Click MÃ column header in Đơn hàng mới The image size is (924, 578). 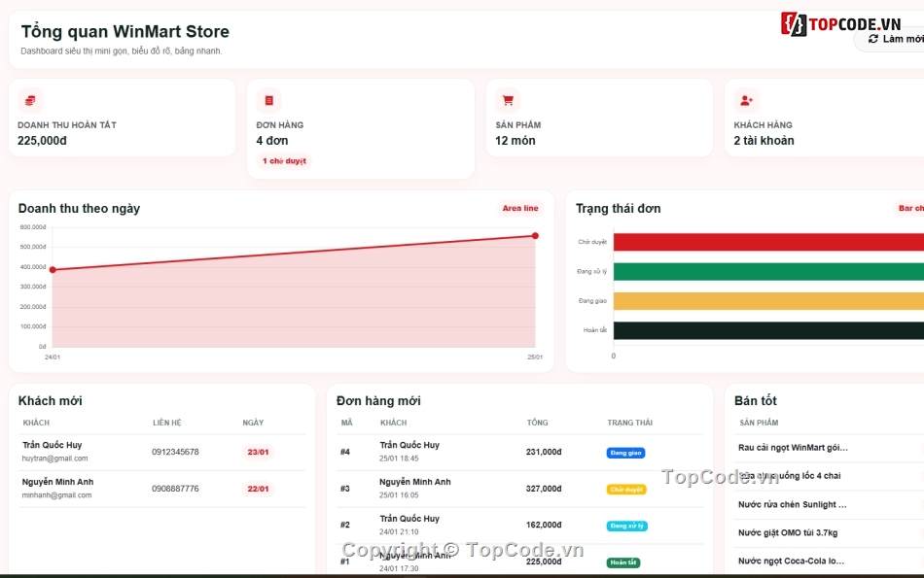point(346,423)
